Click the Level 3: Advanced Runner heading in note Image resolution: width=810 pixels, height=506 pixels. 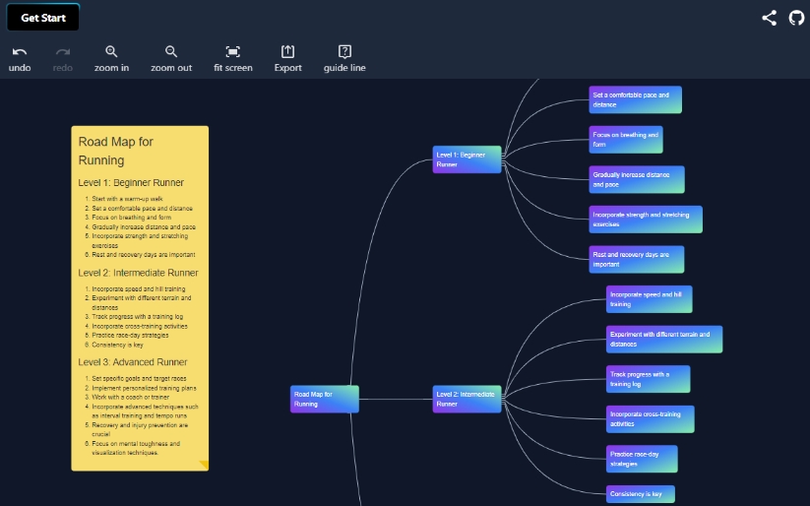[x=133, y=362]
